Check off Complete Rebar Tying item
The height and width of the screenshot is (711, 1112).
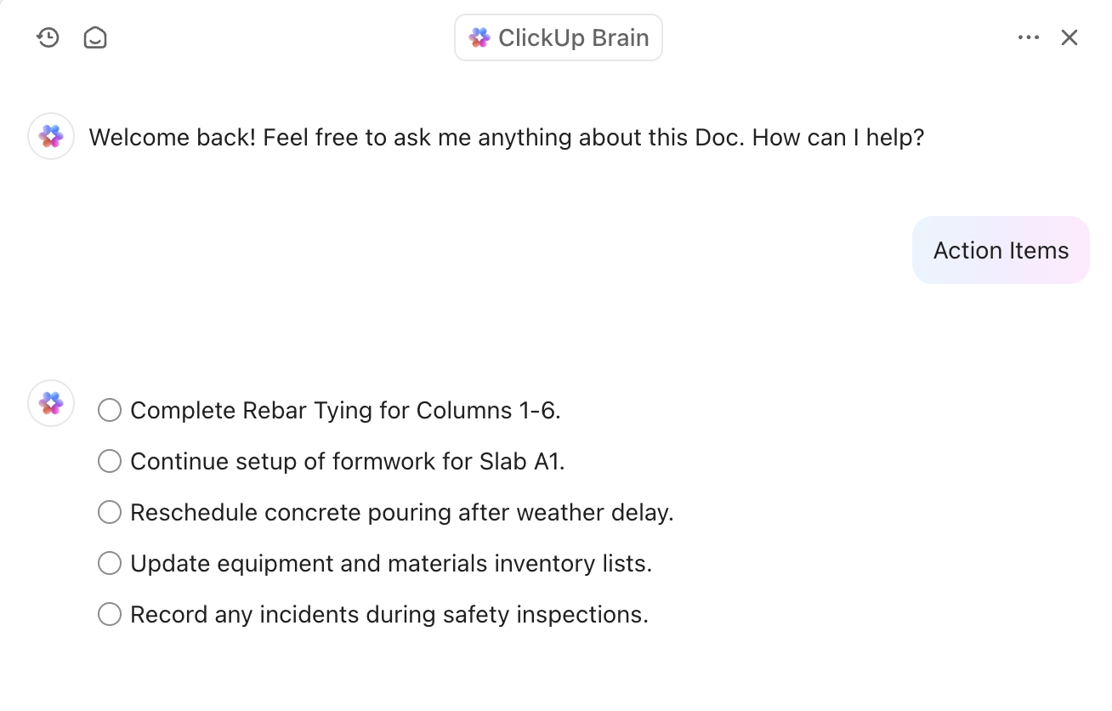[110, 411]
